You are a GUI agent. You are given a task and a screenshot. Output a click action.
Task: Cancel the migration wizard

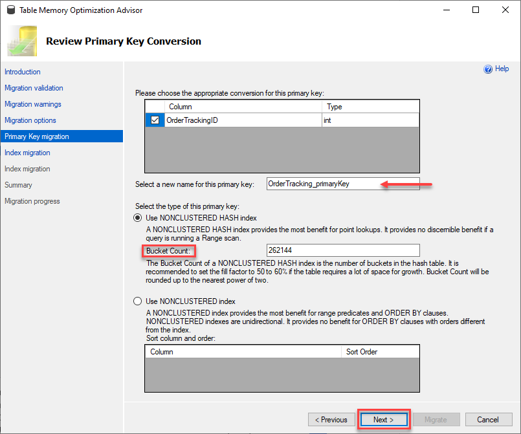point(489,420)
